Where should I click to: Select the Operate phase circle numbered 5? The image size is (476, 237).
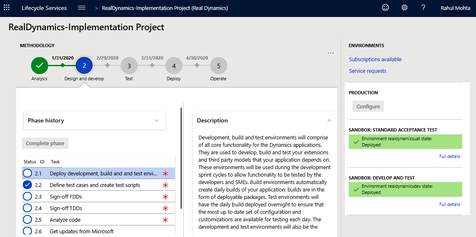219,65
